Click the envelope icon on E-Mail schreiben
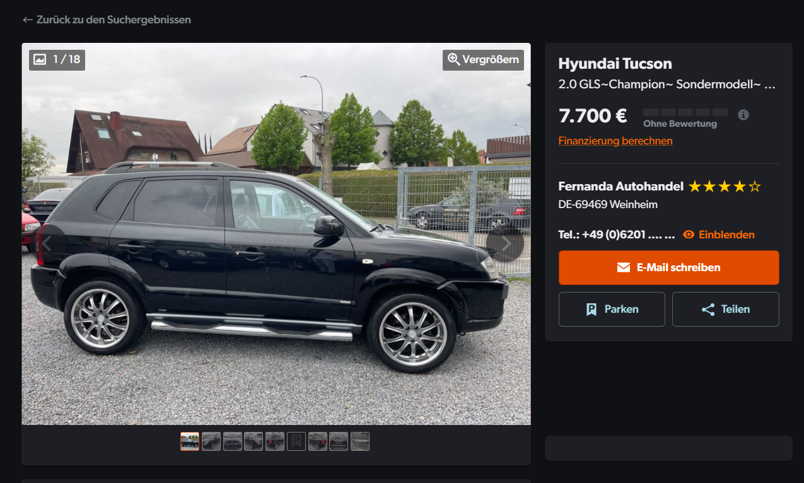 624,267
